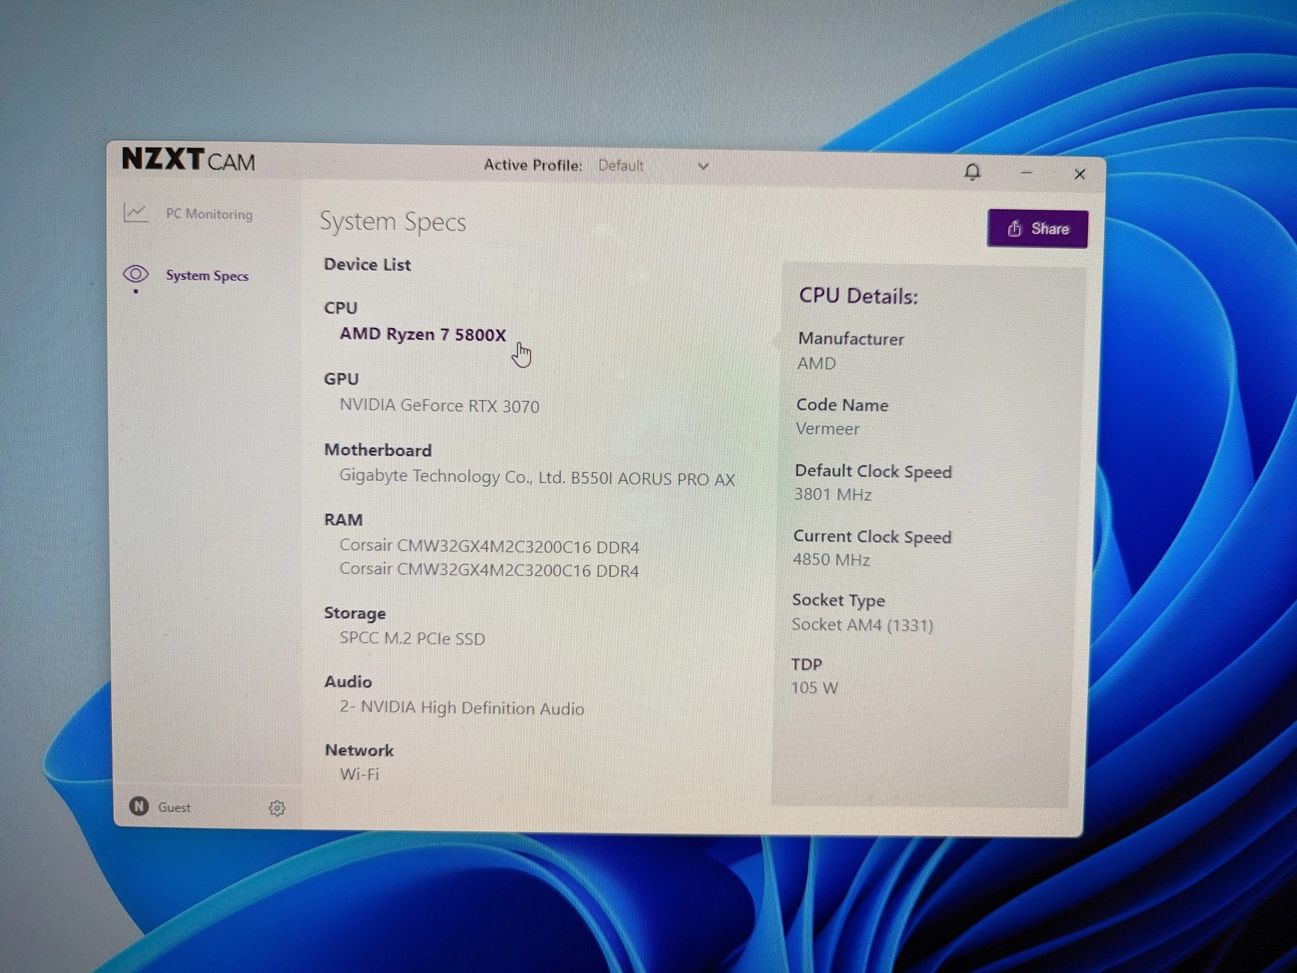This screenshot has height=973, width=1297.
Task: Click the Guest account label
Action: click(x=174, y=807)
